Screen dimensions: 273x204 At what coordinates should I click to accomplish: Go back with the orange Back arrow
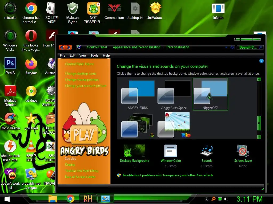tap(62, 47)
